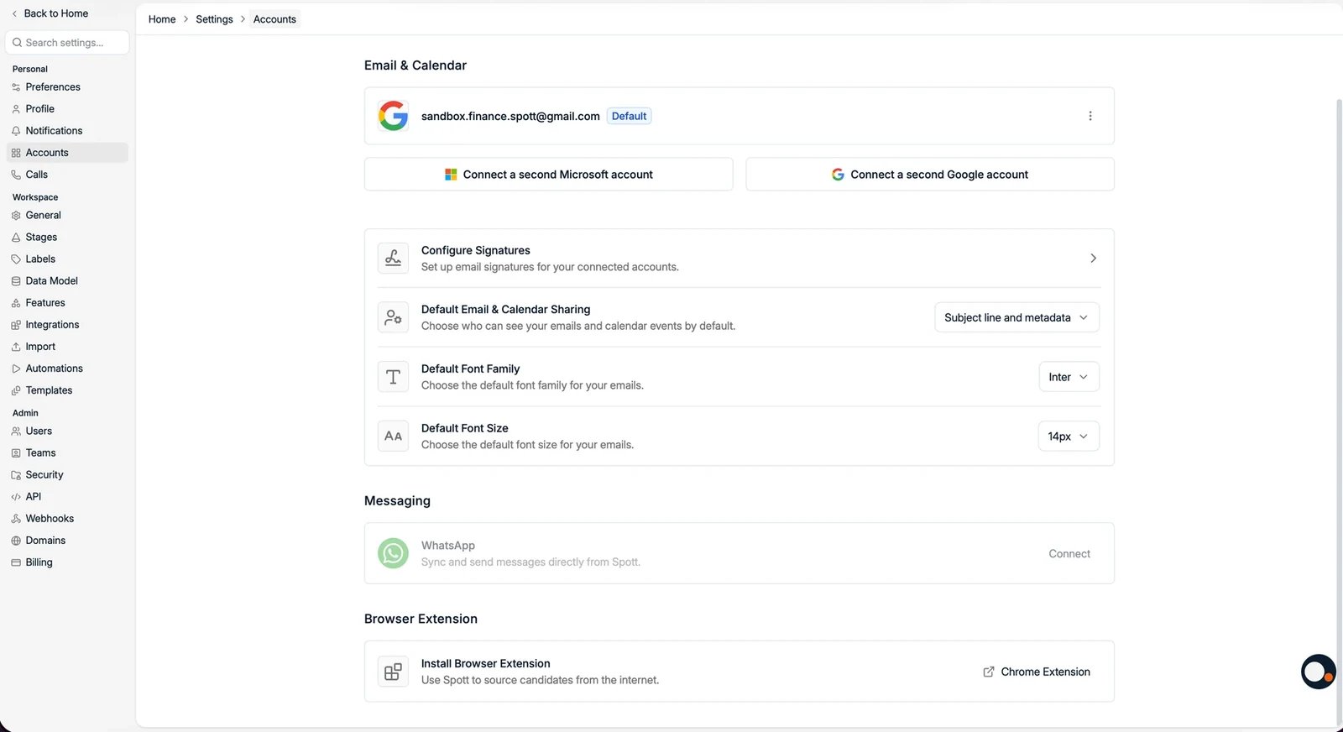1343x732 pixels.
Task: Click the Email & Calendar heading
Action: point(415,65)
